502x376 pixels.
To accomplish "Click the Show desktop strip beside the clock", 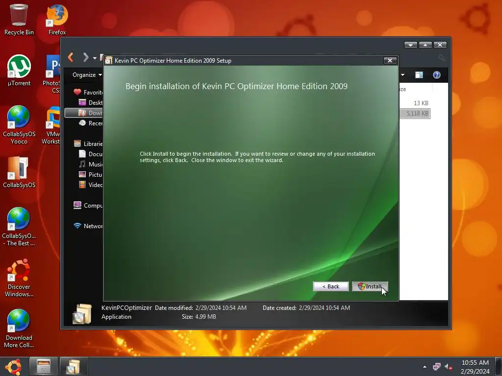I will point(499,366).
